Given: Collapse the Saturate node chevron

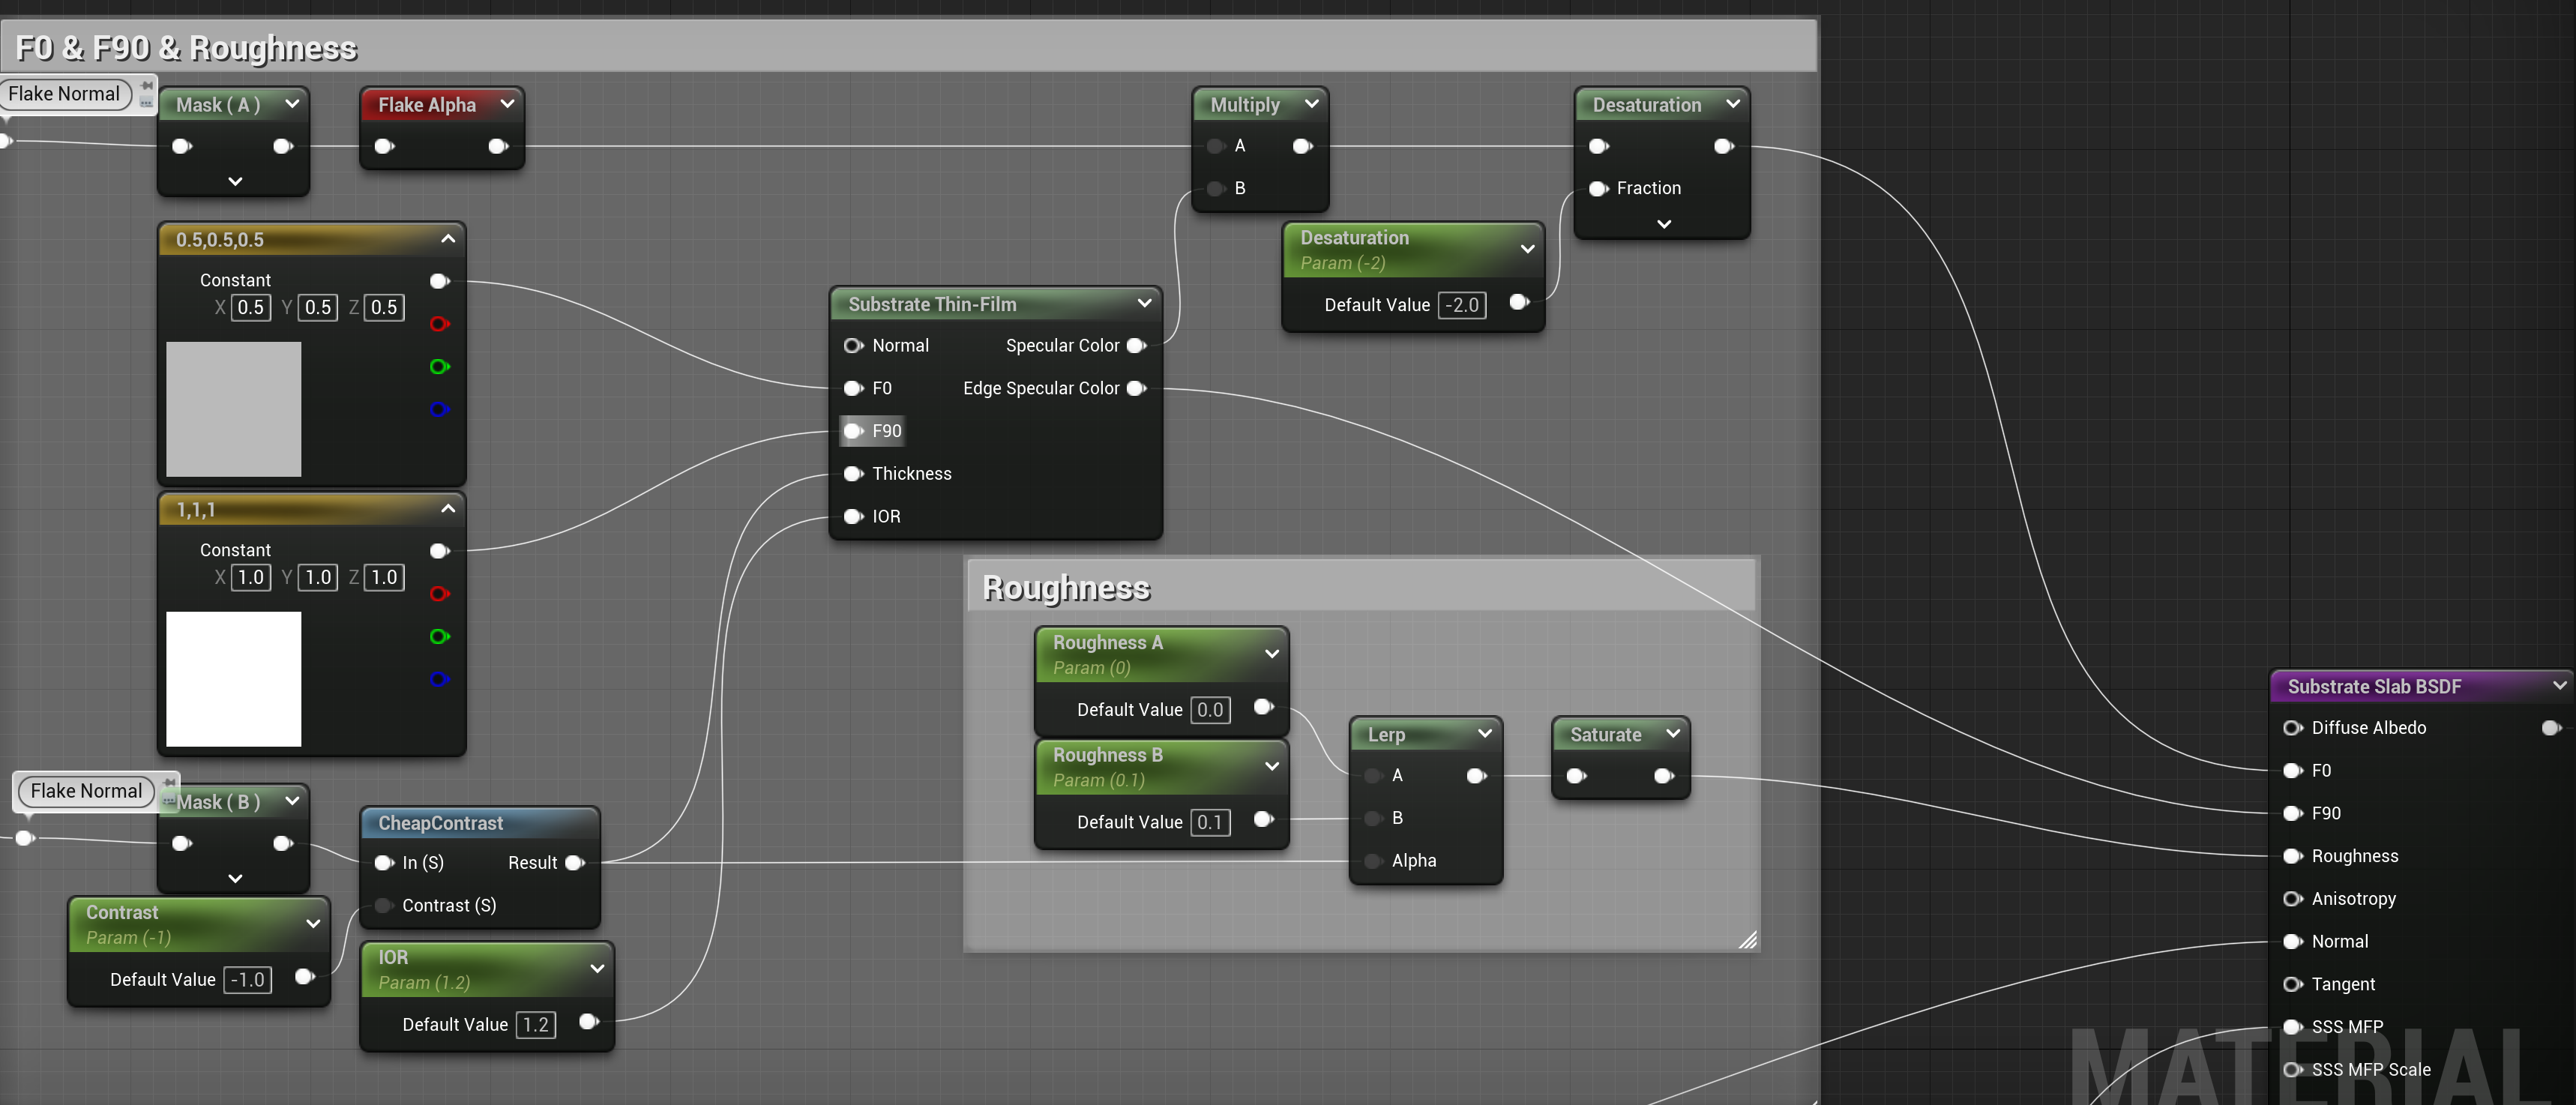Looking at the screenshot, I should pos(1673,733).
